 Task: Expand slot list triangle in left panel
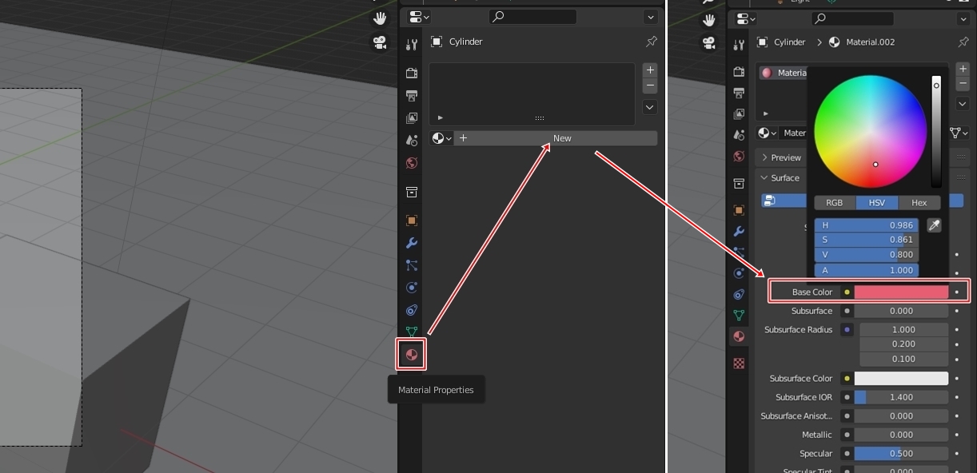pyautogui.click(x=441, y=117)
